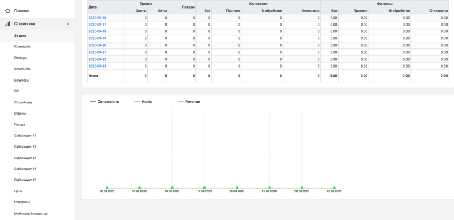Open the 2020-09-22 date link
Screen dimensions: 454x220
[x=97, y=59]
